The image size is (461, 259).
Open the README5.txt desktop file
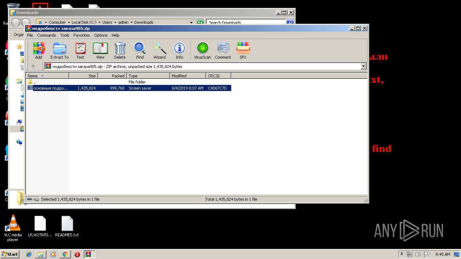[x=67, y=227]
